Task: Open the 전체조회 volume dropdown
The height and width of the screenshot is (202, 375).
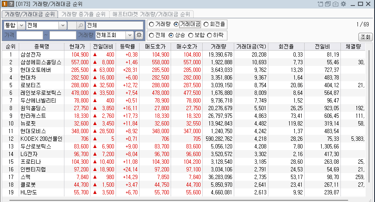Action: coord(130,35)
